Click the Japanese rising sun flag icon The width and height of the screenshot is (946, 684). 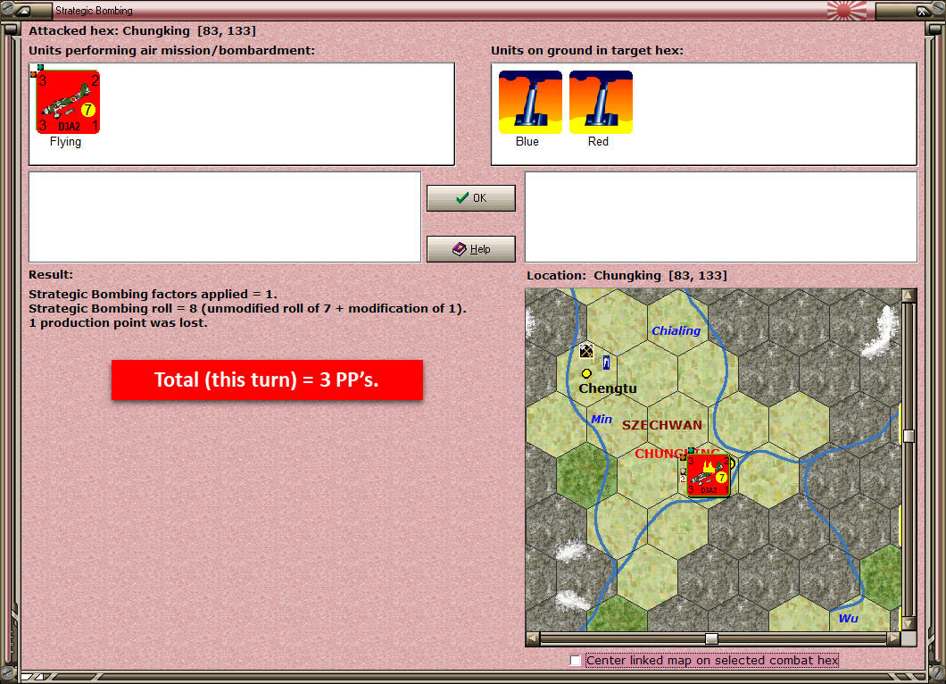coord(846,10)
